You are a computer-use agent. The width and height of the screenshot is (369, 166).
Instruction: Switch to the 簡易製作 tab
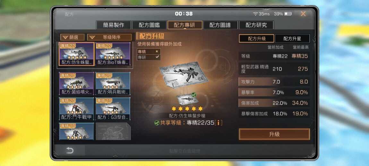(114, 25)
